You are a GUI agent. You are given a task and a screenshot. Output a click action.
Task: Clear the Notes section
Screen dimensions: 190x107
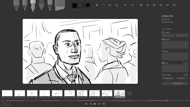[x=186, y=63]
